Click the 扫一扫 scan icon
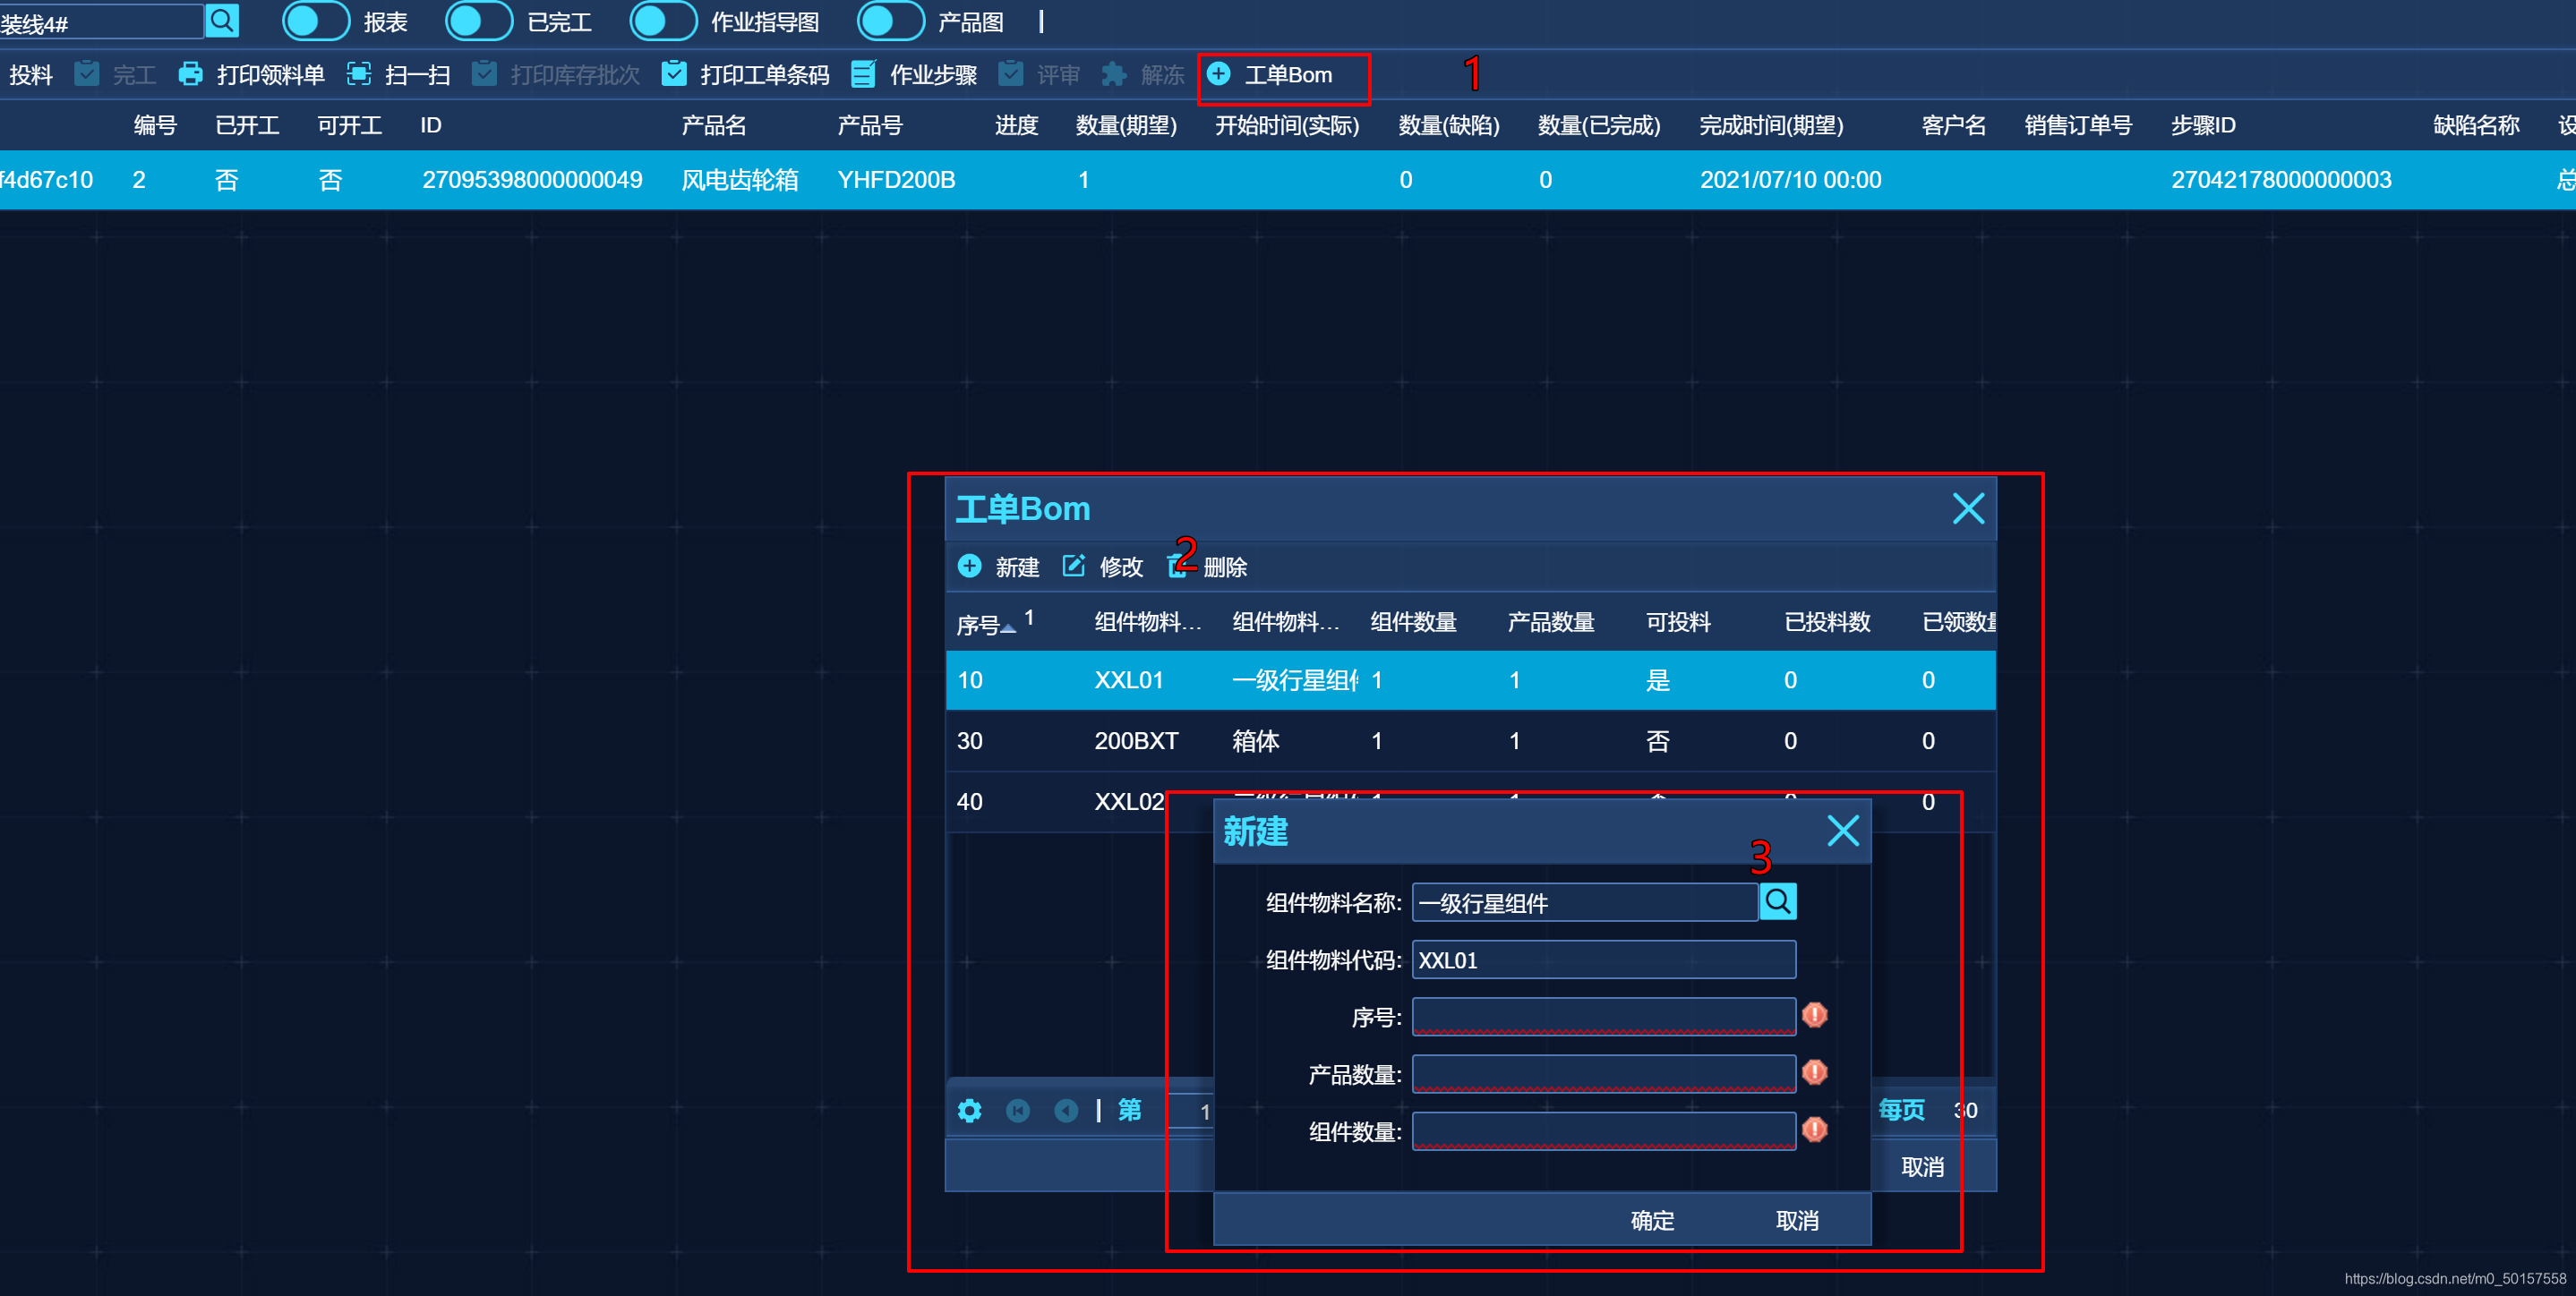 click(359, 74)
